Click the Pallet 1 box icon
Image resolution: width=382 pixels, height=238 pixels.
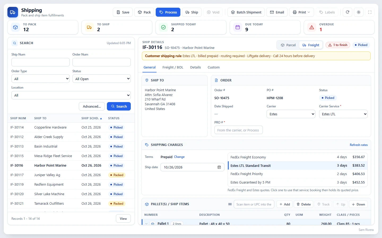153,223
